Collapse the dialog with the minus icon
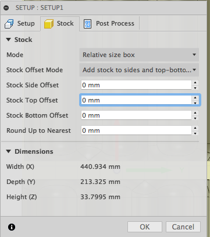Image resolution: width=210 pixels, height=237 pixels. point(6,8)
